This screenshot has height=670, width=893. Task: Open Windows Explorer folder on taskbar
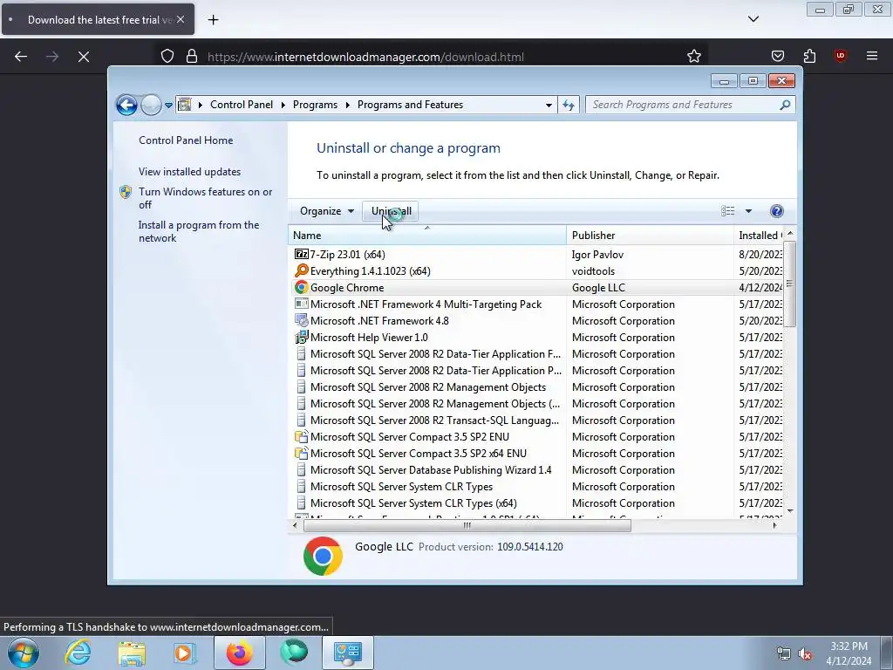tap(132, 653)
